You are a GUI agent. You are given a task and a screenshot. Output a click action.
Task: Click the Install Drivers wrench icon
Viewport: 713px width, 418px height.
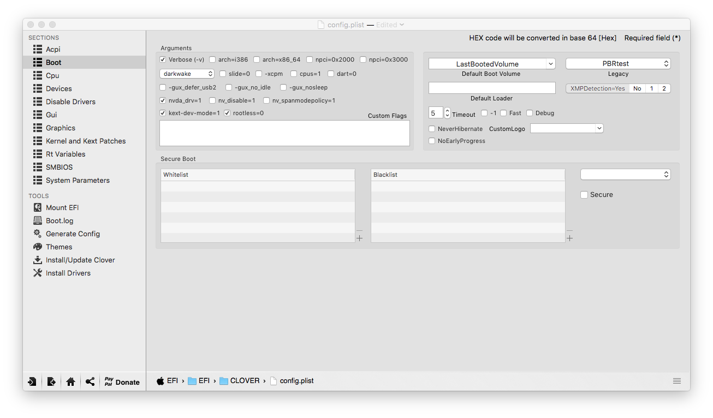pyautogui.click(x=38, y=273)
